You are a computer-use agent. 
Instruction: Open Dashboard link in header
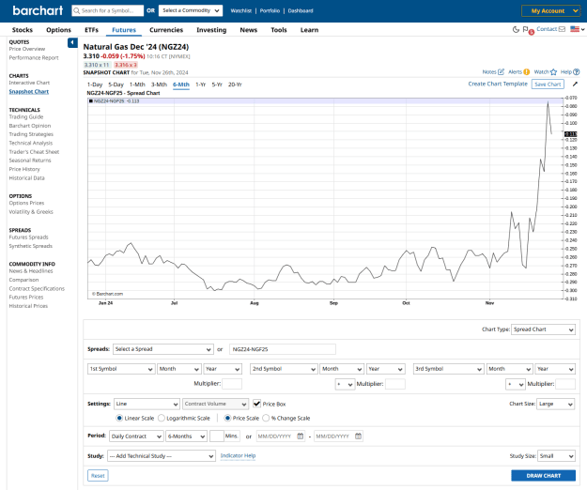(301, 11)
